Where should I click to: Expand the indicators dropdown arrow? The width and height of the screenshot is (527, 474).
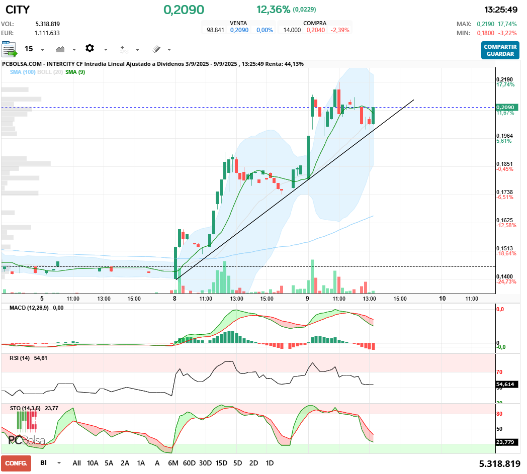pyautogui.click(x=137, y=50)
